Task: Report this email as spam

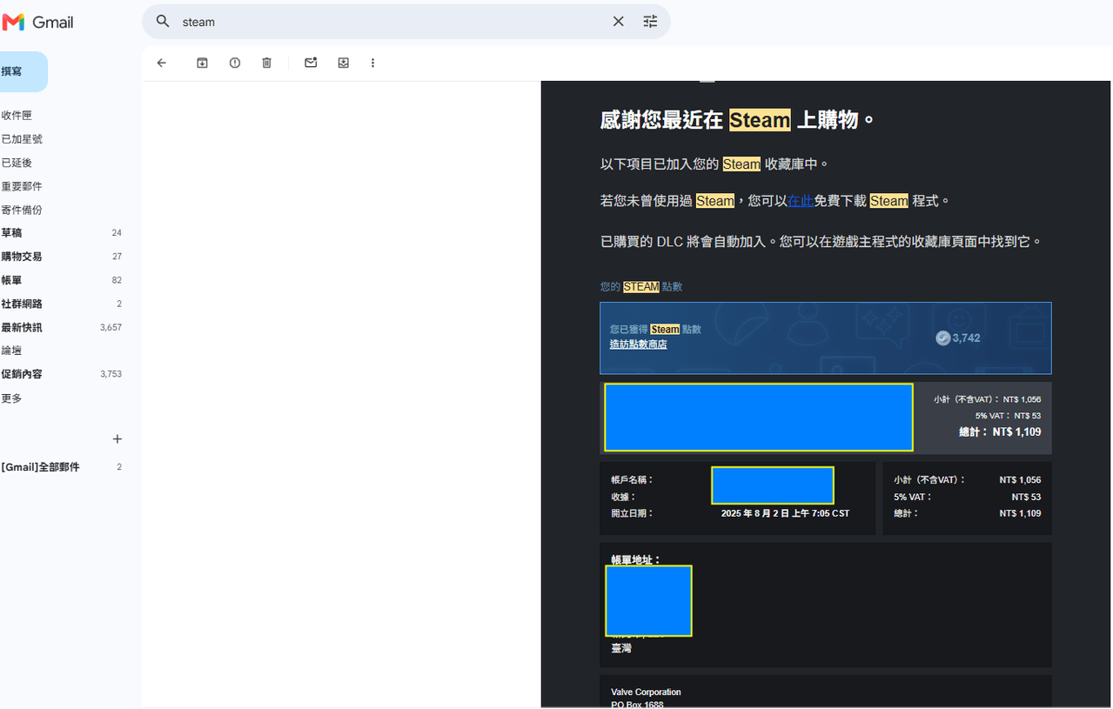Action: point(235,63)
